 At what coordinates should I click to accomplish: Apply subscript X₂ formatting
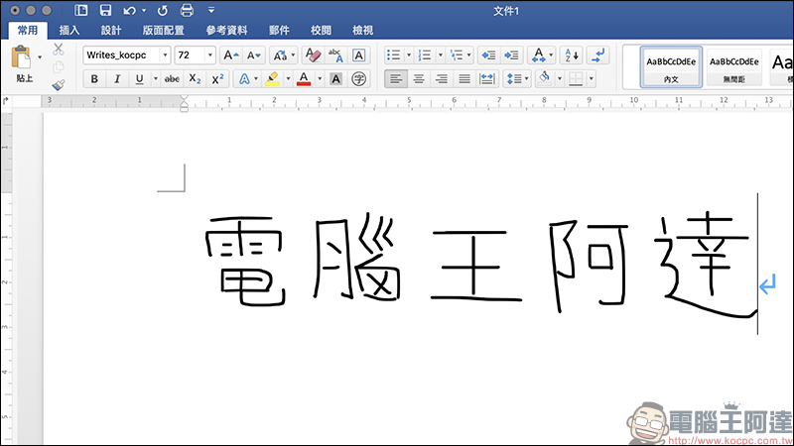(x=195, y=78)
